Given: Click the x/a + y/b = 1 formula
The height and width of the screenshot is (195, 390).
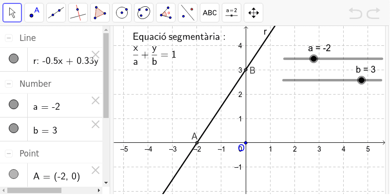Looking at the screenshot, I should click(155, 55).
